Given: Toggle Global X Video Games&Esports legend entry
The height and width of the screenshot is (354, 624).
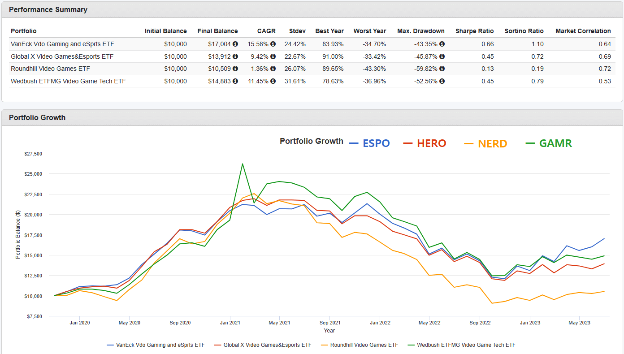Looking at the screenshot, I should (x=263, y=345).
